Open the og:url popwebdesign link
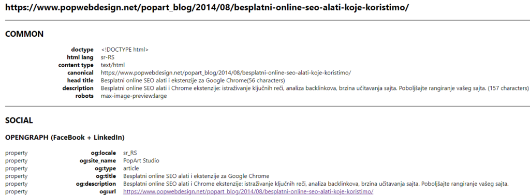 tap(248, 192)
